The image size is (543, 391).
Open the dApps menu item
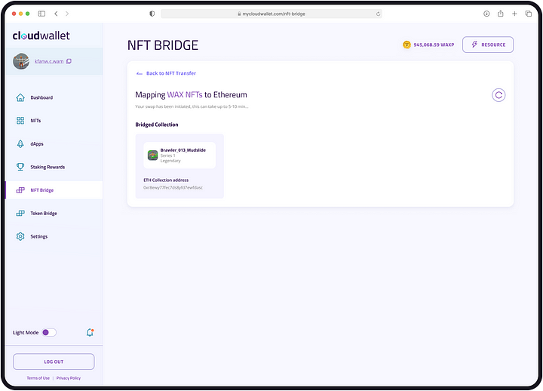pyautogui.click(x=54, y=144)
